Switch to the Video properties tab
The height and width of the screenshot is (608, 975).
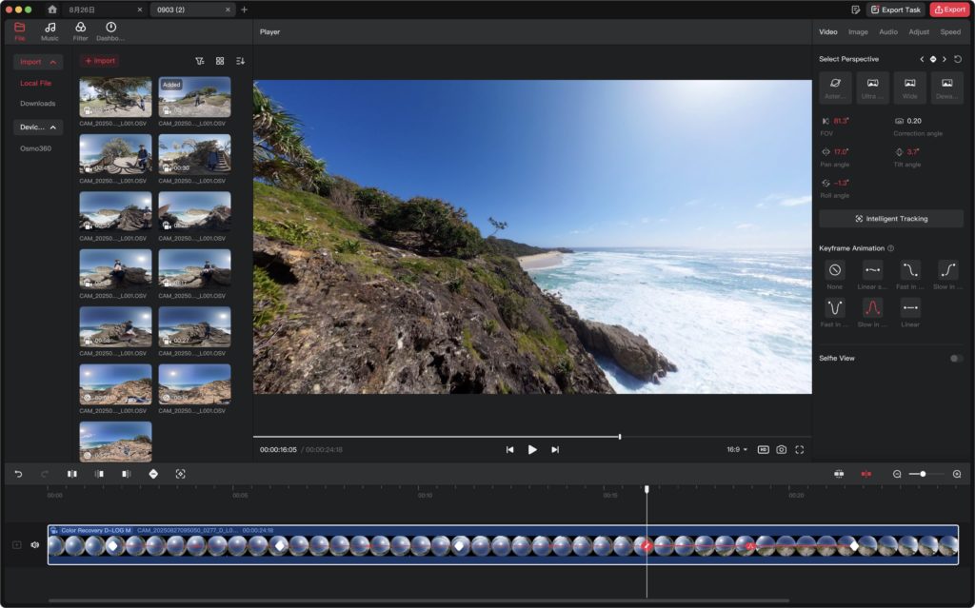coord(827,31)
